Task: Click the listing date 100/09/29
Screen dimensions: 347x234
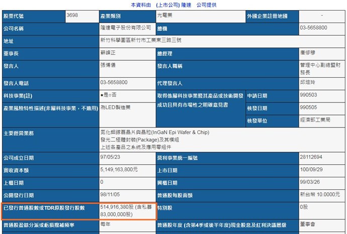Action: pyautogui.click(x=309, y=170)
